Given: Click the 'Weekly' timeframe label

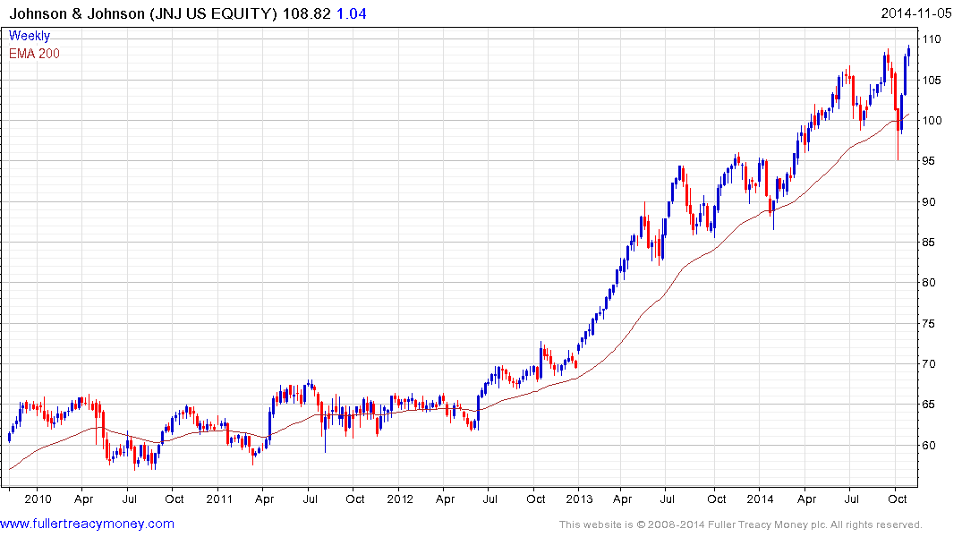Looking at the screenshot, I should [30, 36].
